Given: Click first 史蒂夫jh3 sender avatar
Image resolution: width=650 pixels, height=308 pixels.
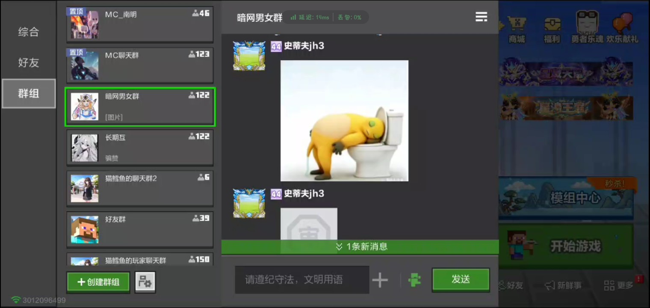Looking at the screenshot, I should coord(249,56).
